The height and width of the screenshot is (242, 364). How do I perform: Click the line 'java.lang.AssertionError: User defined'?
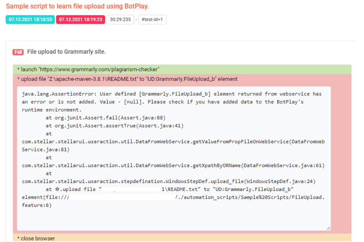79,94
